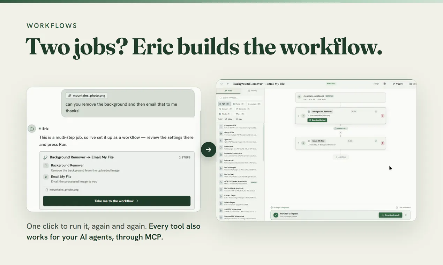
Task: Select the PDF category filter
Action: [224, 104]
